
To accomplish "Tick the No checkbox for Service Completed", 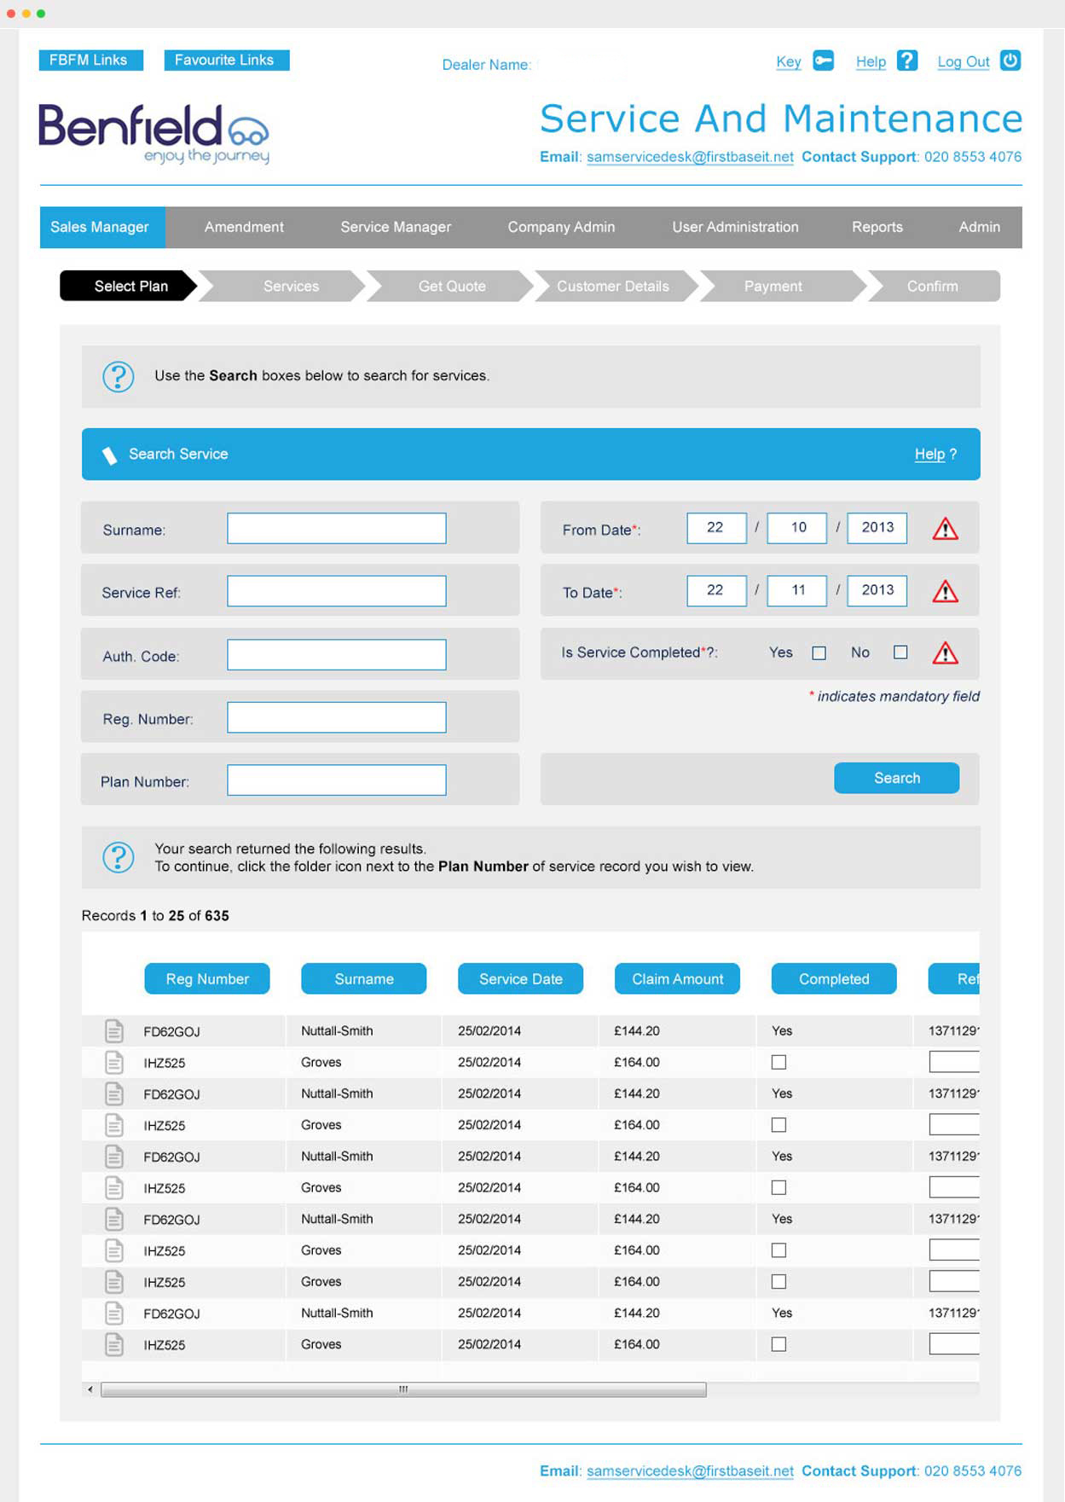I will click(x=900, y=652).
